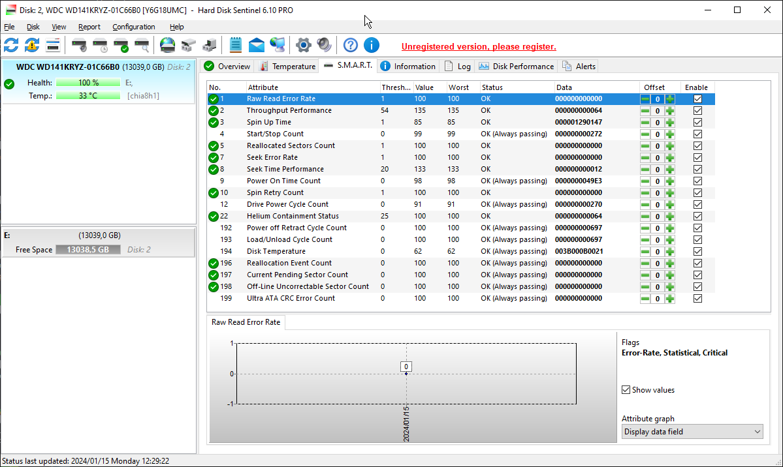Click the speaker sound toolbar icon

(x=324, y=46)
